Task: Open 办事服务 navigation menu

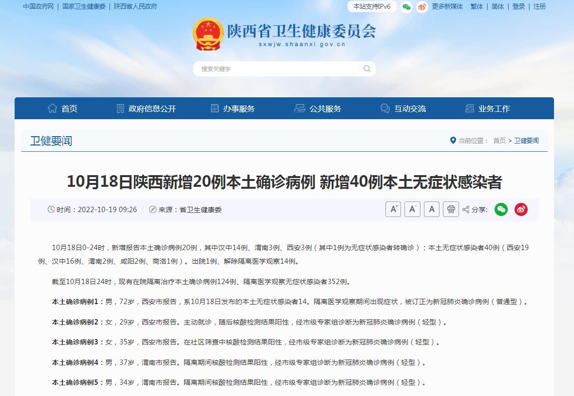Action: point(239,108)
